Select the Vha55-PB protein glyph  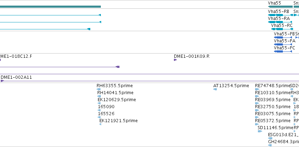coord(283,37)
